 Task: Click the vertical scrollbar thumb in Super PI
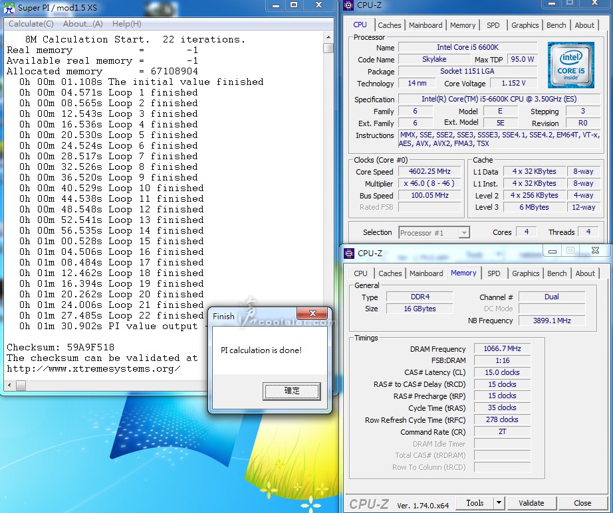pyautogui.click(x=328, y=48)
